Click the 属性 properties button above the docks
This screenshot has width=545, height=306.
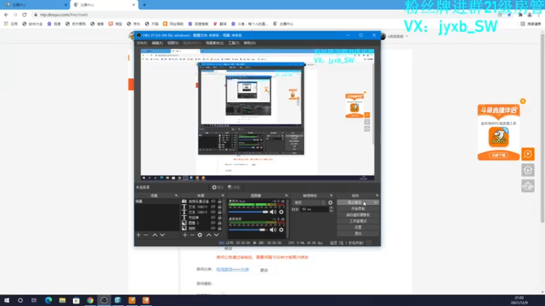click(218, 188)
